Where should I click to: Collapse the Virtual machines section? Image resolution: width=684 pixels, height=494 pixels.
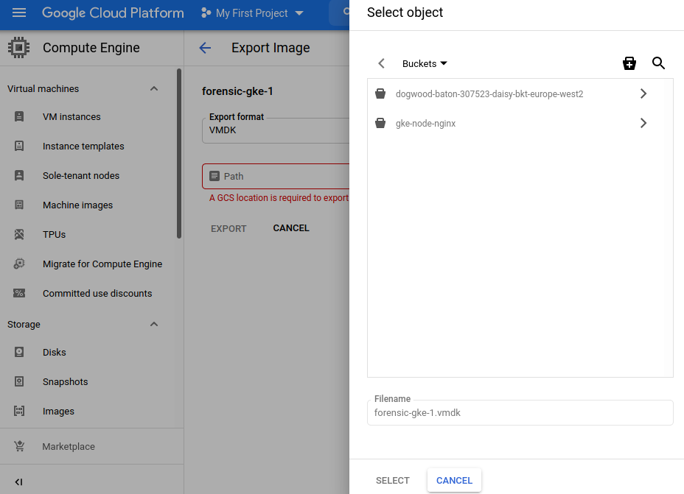tap(154, 88)
